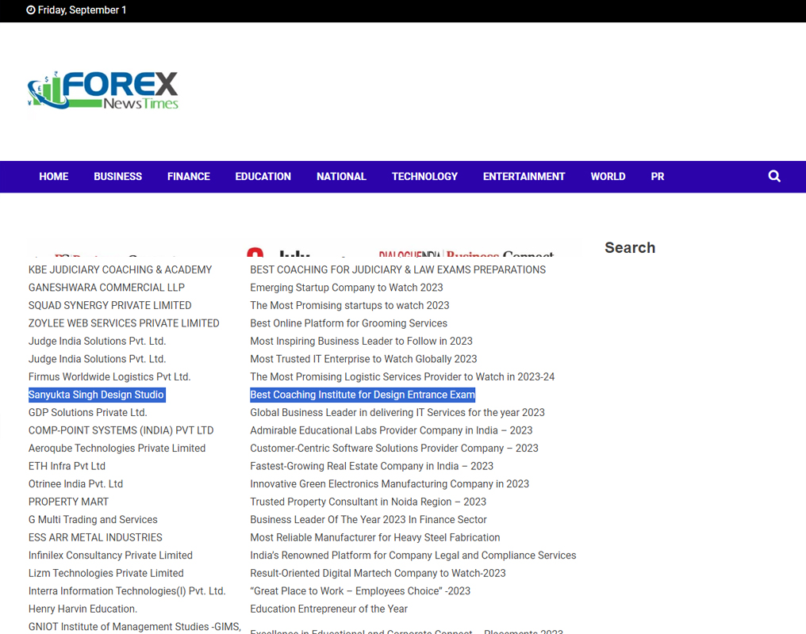The width and height of the screenshot is (806, 634).
Task: Click Result-Oriented Digital Martech Company to Watch-2023
Action: click(x=378, y=574)
